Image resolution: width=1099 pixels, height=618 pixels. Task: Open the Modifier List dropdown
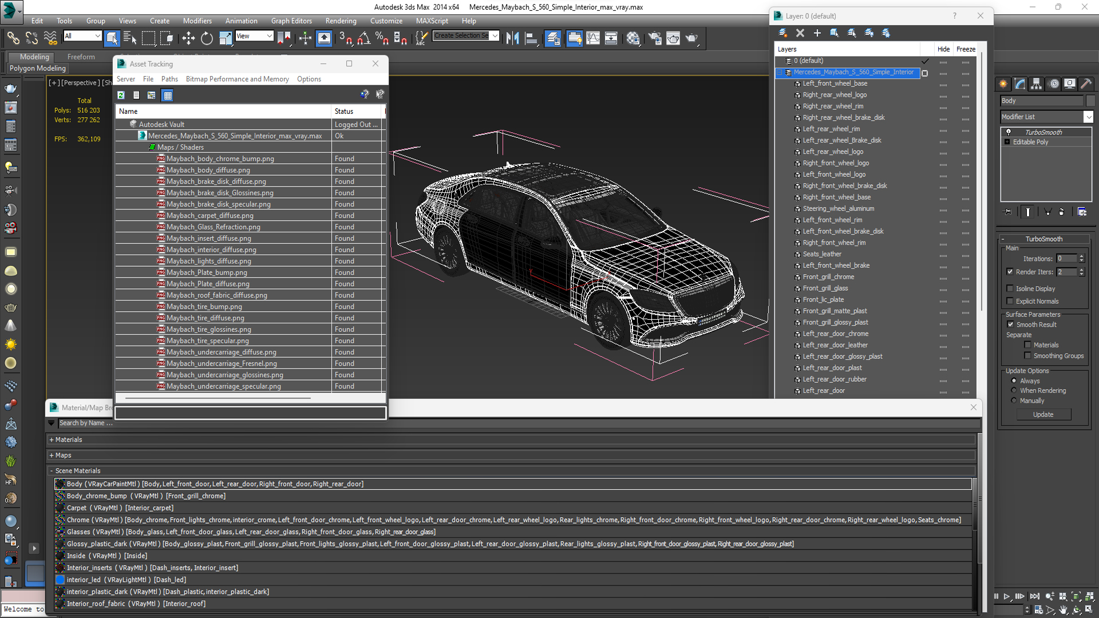click(1088, 117)
